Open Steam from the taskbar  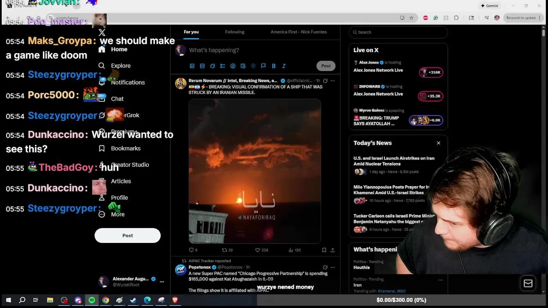point(133,300)
